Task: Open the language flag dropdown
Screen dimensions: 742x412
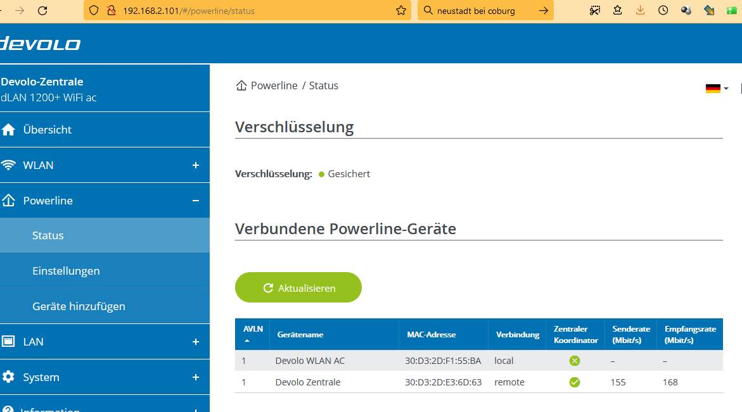Action: tap(717, 89)
